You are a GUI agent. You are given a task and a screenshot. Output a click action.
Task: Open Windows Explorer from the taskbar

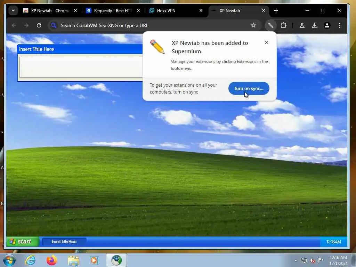(x=73, y=260)
